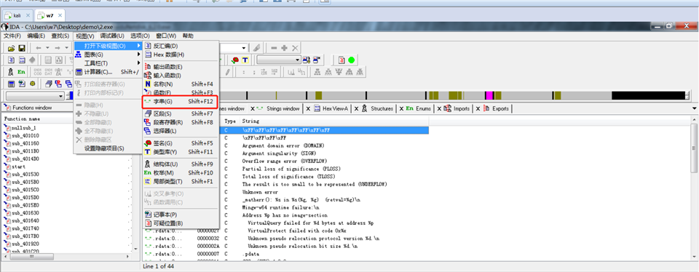Click the Save floppy disk icon
This screenshot has height=272, width=699.
(21, 48)
